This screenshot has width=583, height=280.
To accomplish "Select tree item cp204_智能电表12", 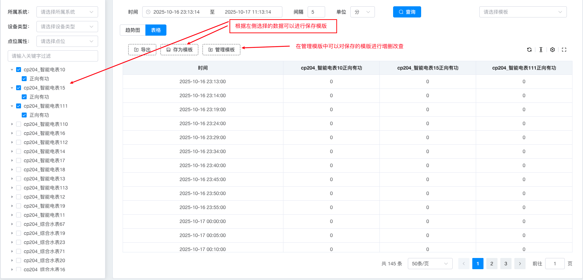I will point(44,197).
